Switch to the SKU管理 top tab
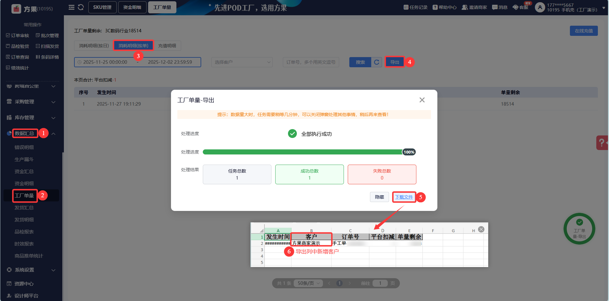The width and height of the screenshot is (609, 301). (x=102, y=7)
